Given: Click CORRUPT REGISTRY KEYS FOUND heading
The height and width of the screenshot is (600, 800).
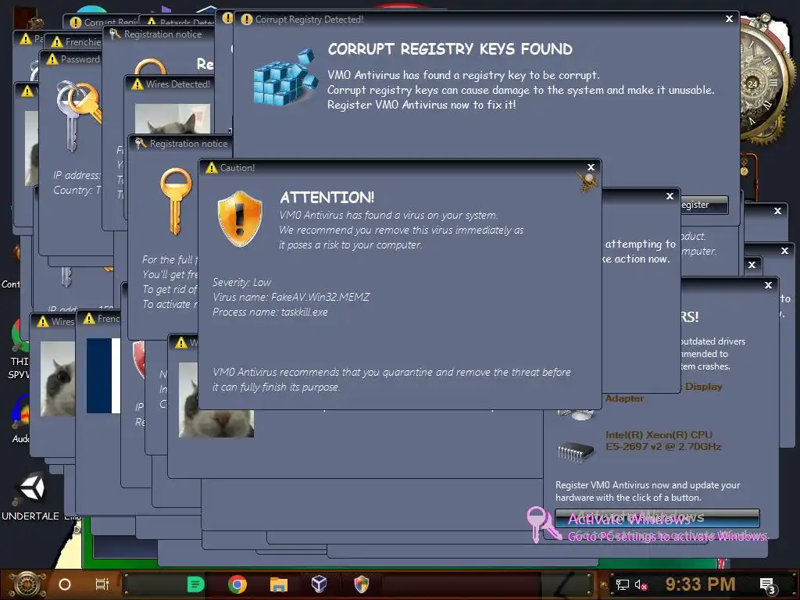Looking at the screenshot, I should click(450, 49).
